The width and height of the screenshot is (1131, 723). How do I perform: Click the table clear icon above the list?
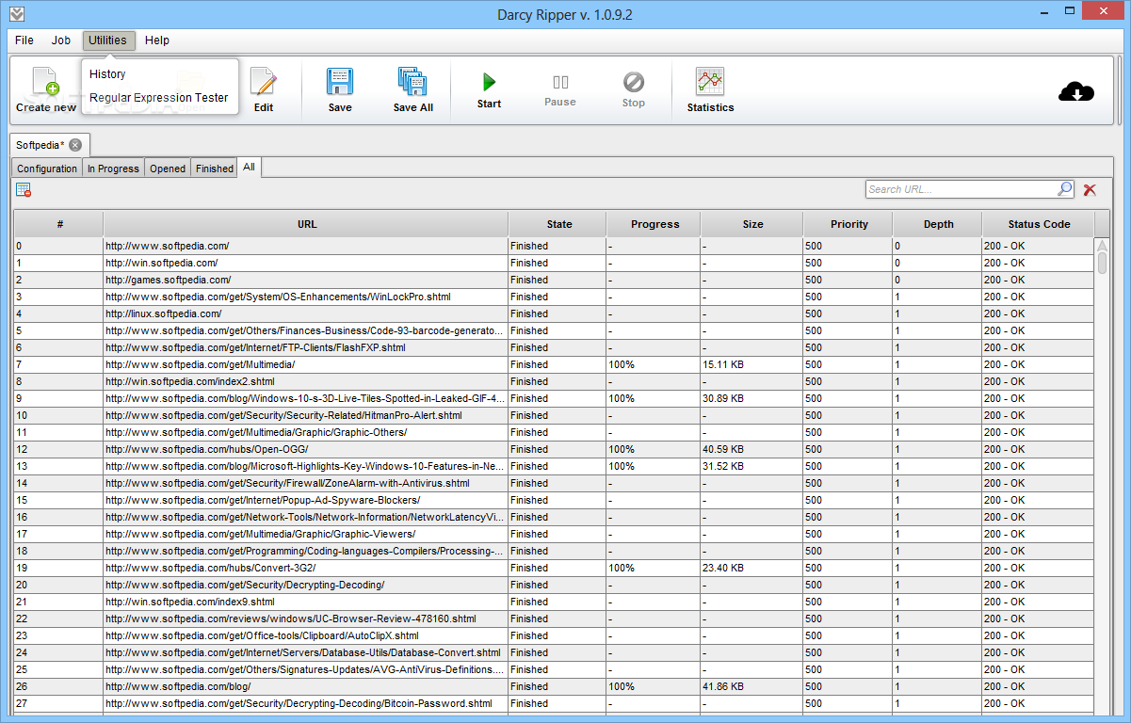click(x=24, y=190)
